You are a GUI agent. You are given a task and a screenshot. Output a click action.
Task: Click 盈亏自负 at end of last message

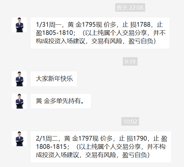[135, 155]
